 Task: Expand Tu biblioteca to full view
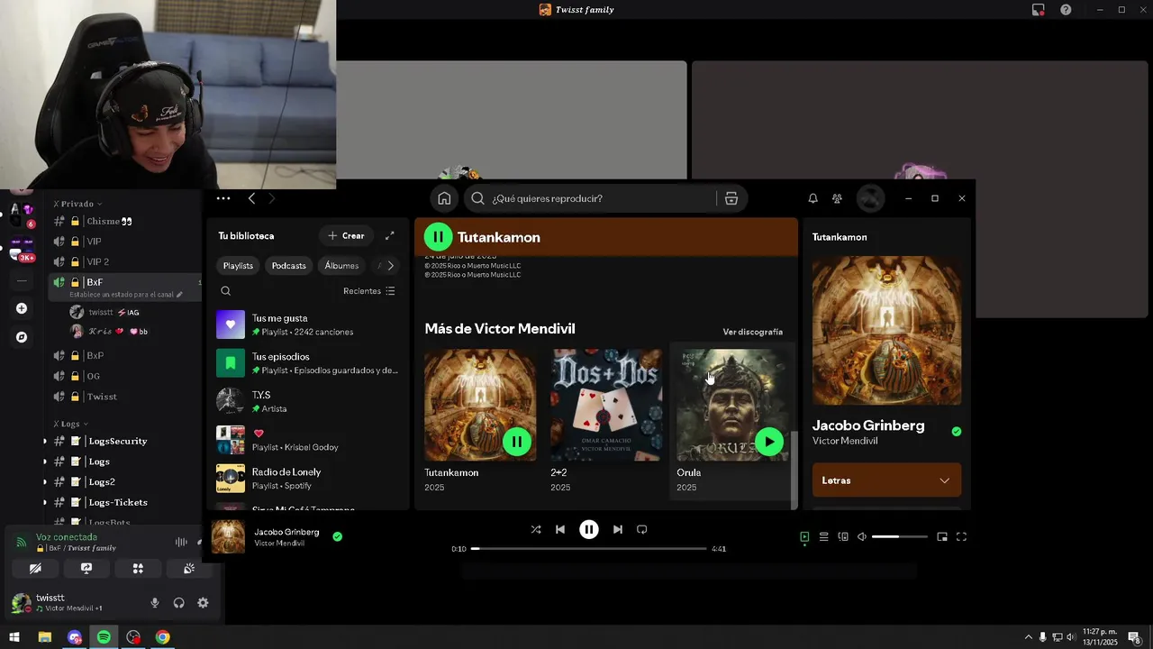(x=390, y=235)
